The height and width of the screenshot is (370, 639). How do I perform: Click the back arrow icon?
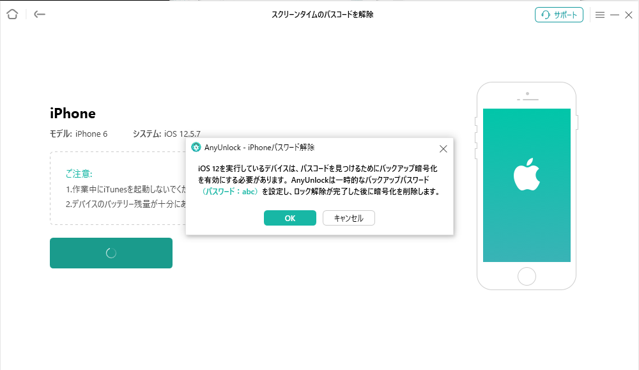pos(40,14)
